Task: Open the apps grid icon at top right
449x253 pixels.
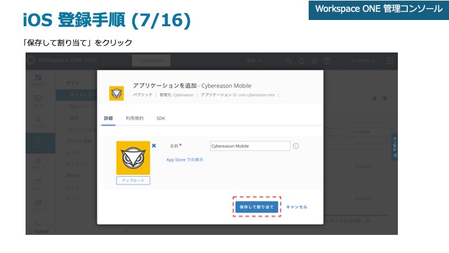Action: pos(389,61)
